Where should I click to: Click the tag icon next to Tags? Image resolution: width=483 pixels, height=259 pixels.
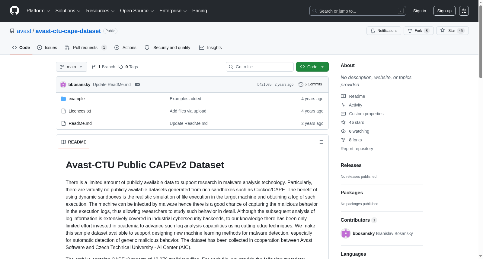[x=121, y=67]
